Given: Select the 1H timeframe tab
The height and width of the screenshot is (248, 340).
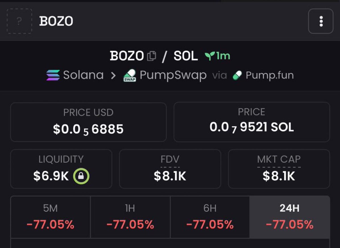Looking at the screenshot, I should pyautogui.click(x=130, y=217).
